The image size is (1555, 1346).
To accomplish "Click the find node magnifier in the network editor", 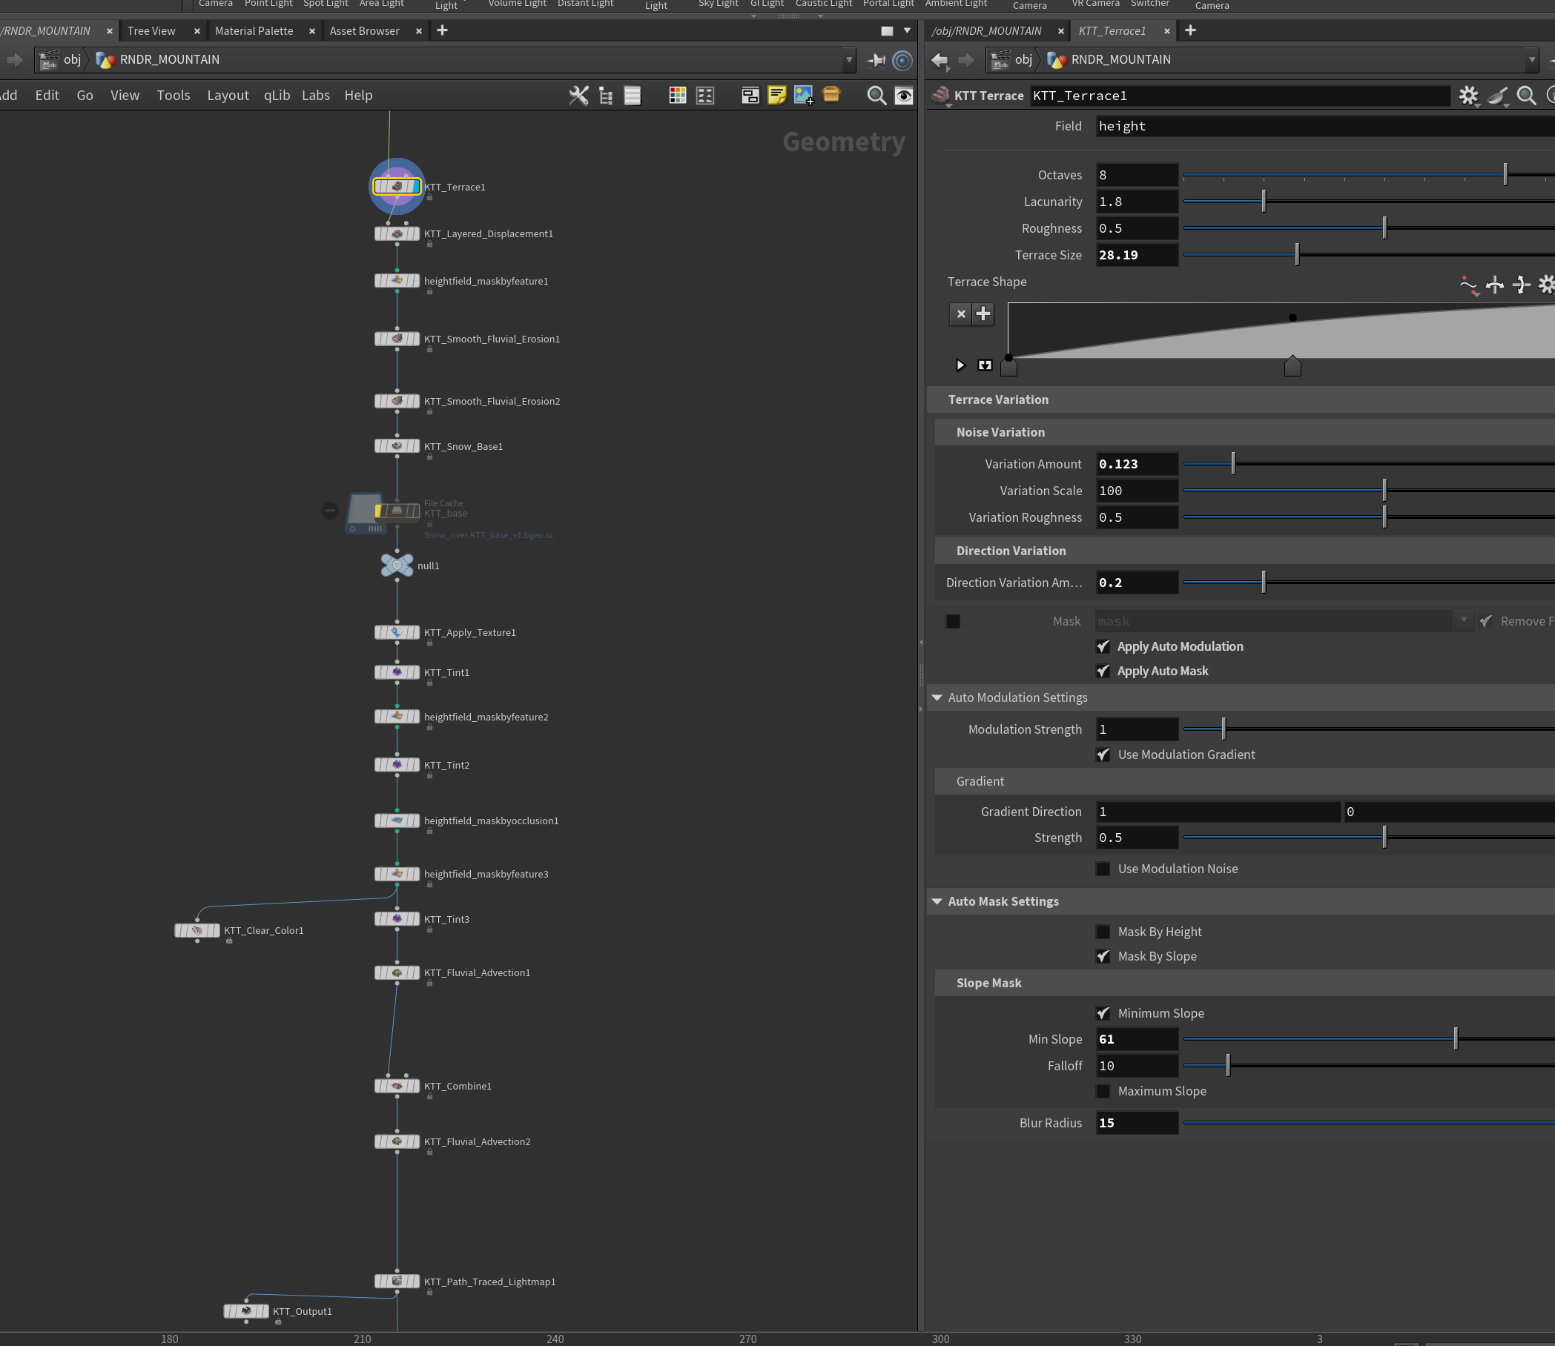I will click(876, 96).
